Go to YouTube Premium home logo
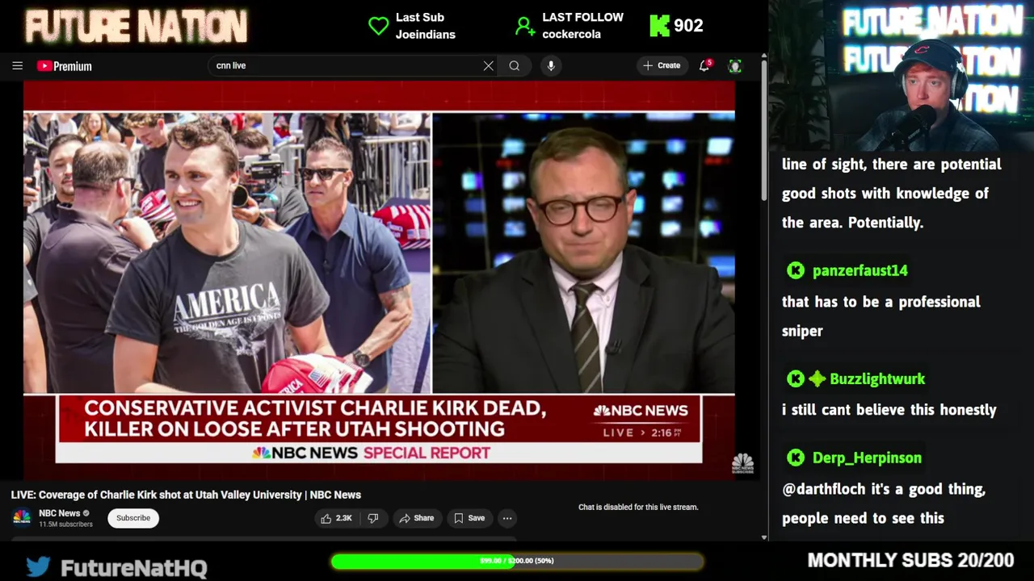This screenshot has width=1034, height=581. coord(65,66)
